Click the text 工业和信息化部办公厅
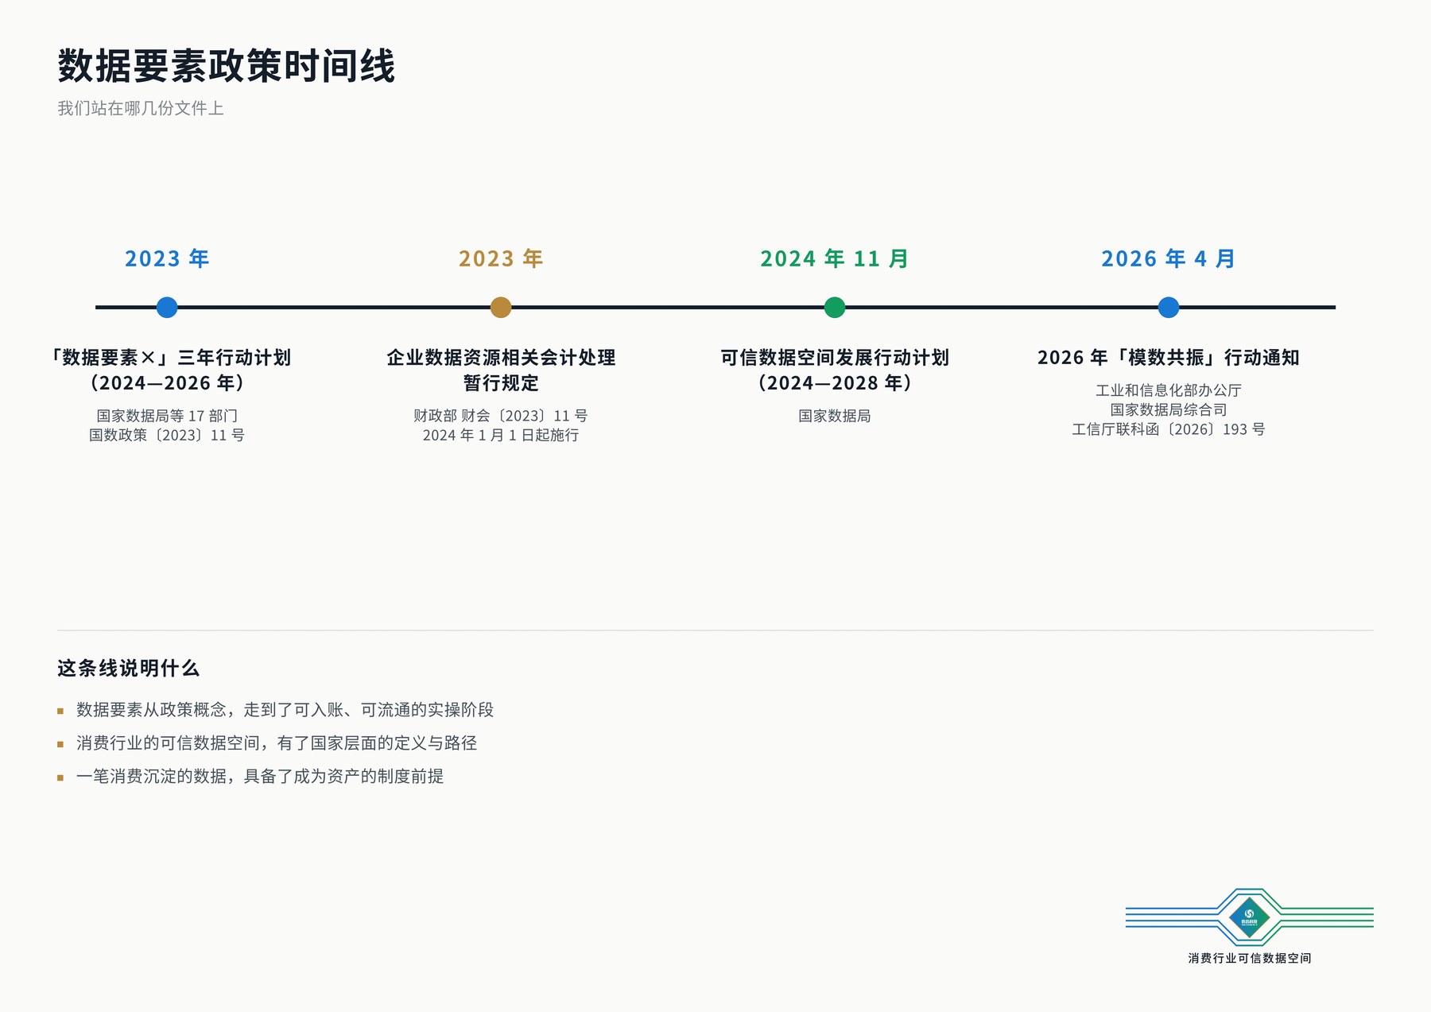Screen dimensions: 1431x1012 click(1169, 390)
